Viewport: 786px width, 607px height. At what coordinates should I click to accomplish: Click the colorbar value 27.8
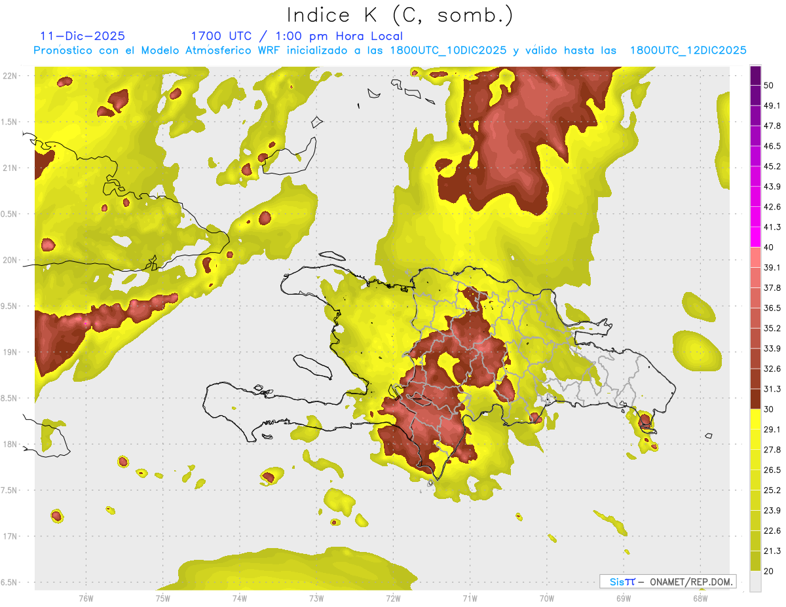point(772,450)
